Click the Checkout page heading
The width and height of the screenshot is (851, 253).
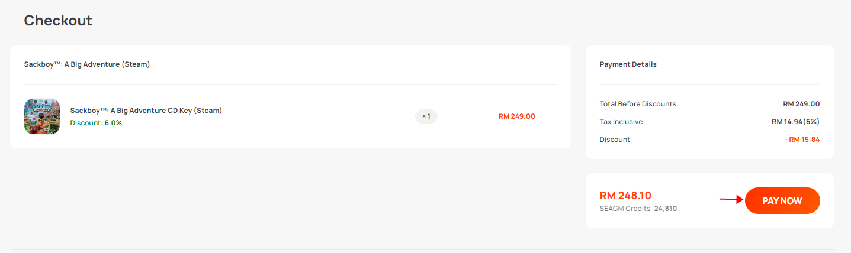58,21
